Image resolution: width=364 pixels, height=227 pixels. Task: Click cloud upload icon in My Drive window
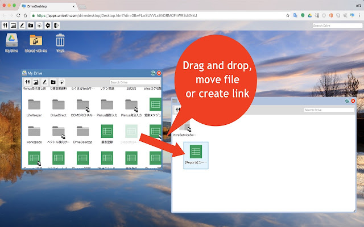tap(62, 82)
